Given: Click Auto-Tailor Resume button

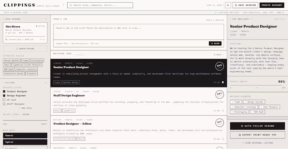Looking at the screenshot, I should (258, 126).
